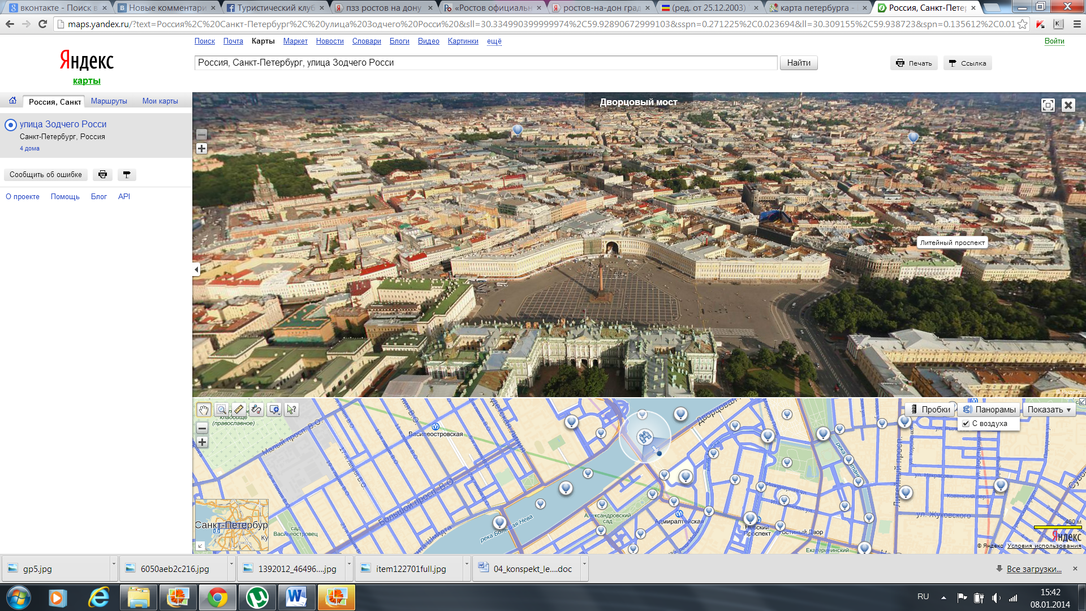Click the Войти login link
Image resolution: width=1086 pixels, height=611 pixels.
[x=1054, y=41]
